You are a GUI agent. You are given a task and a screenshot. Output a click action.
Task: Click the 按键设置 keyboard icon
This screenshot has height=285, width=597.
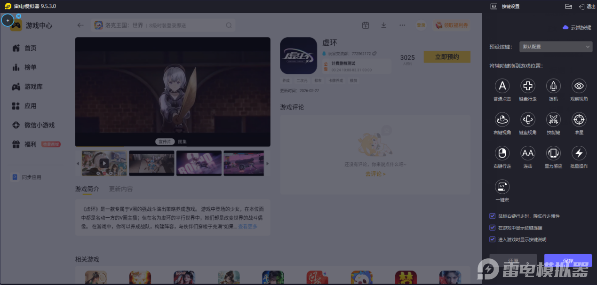(x=494, y=7)
